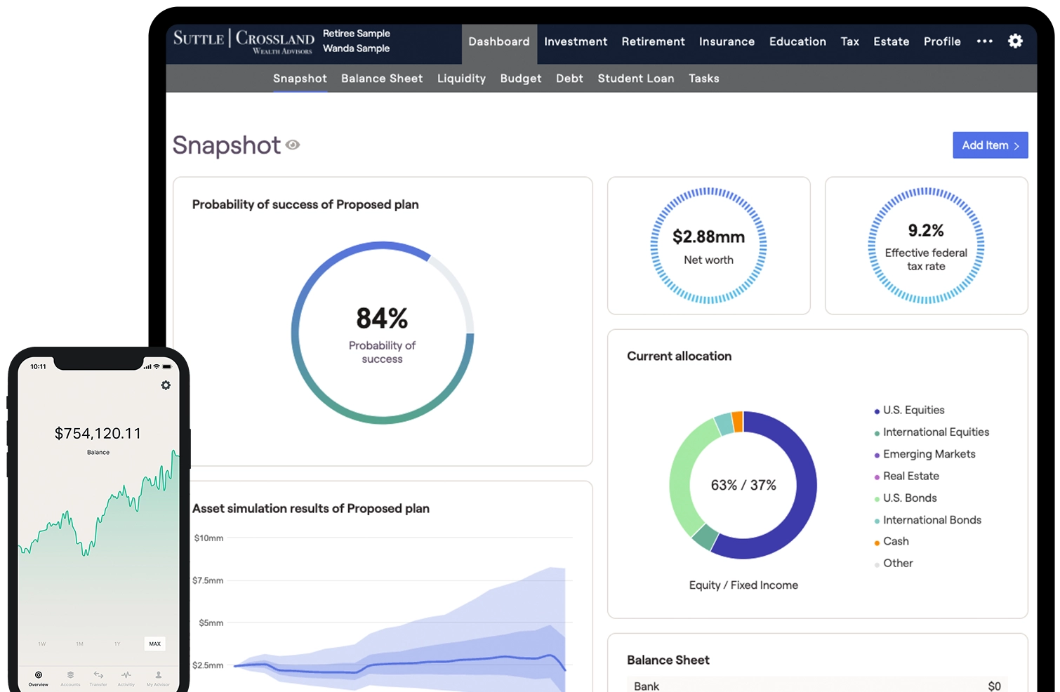Switch to the Balance Sheet sub-tab
1060x692 pixels.
pyautogui.click(x=382, y=79)
